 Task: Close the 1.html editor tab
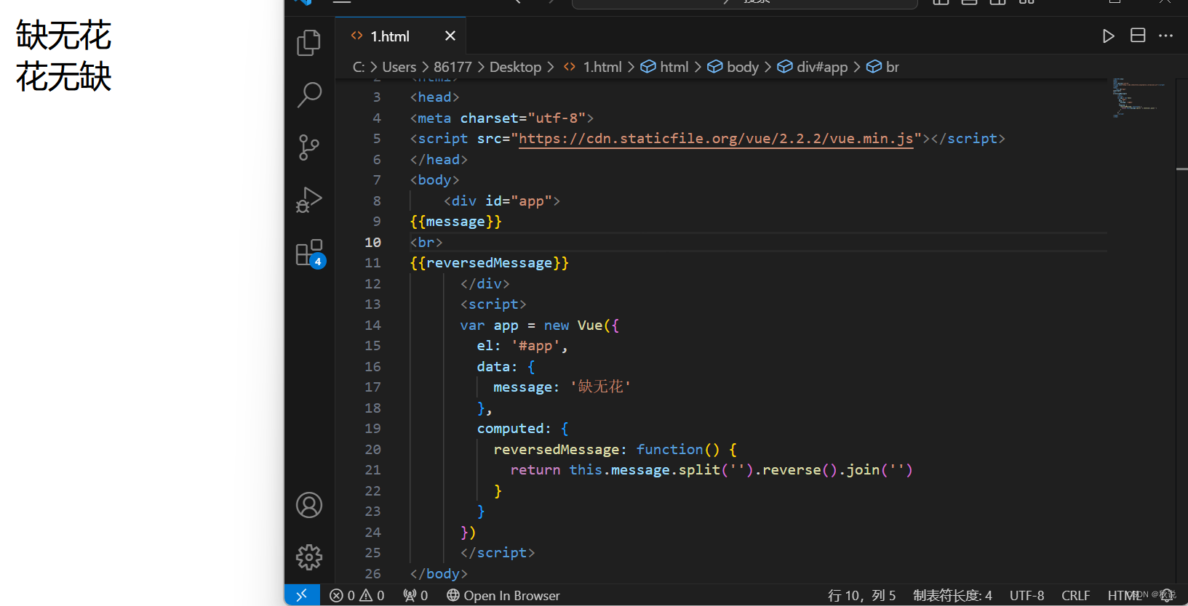coord(450,36)
